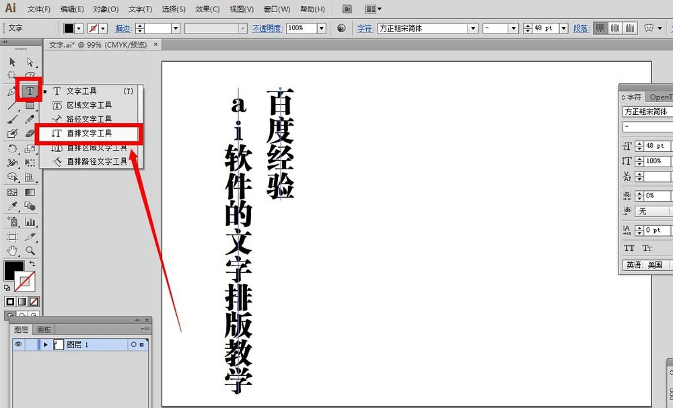The image size is (673, 408).
Task: Open the 方正粗宋简体 font dropdown in control bar
Action: pos(473,28)
